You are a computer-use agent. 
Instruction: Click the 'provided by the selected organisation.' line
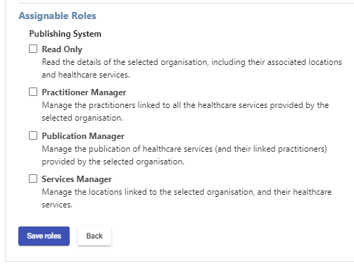[113, 162]
